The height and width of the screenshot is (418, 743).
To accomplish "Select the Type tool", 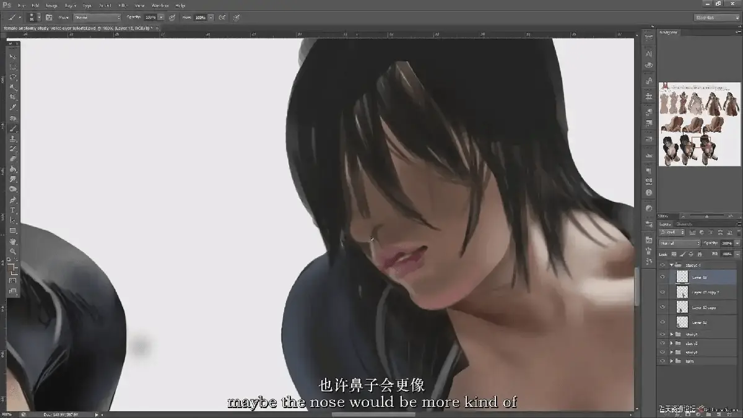I will click(x=13, y=210).
